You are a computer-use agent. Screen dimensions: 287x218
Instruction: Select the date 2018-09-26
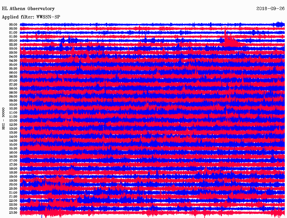(270, 9)
